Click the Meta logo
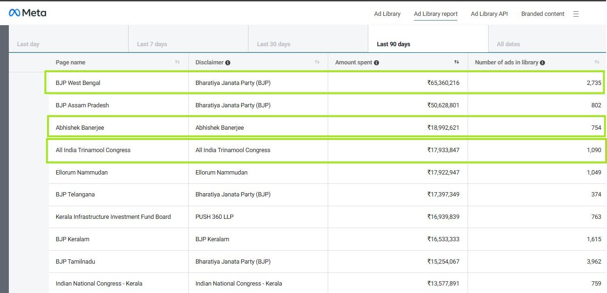The width and height of the screenshot is (607, 293). pyautogui.click(x=28, y=13)
